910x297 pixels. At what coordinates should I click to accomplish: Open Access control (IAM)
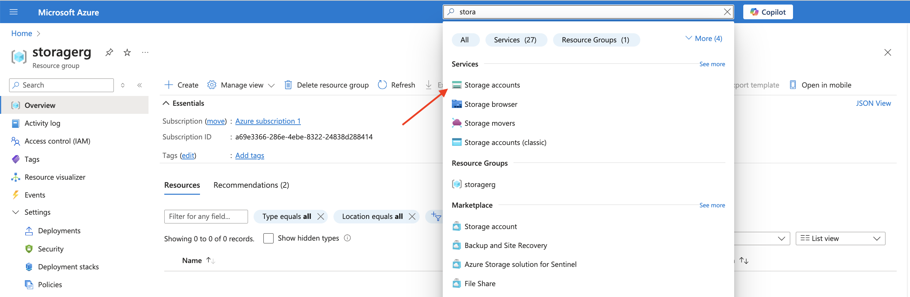[x=57, y=141]
